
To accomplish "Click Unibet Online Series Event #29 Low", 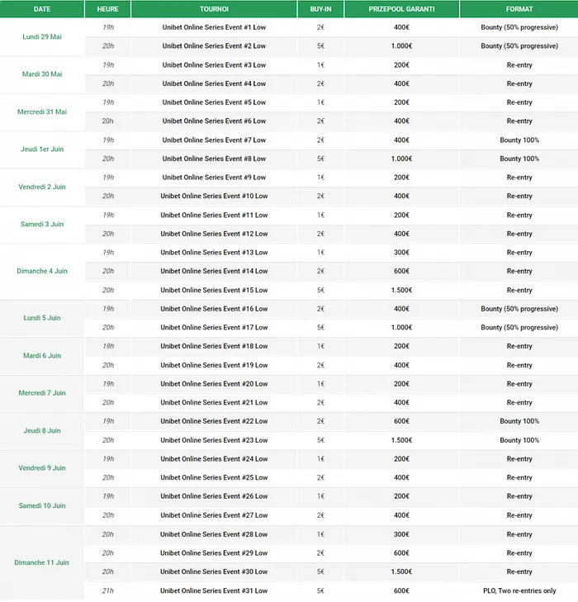I will click(x=214, y=552).
